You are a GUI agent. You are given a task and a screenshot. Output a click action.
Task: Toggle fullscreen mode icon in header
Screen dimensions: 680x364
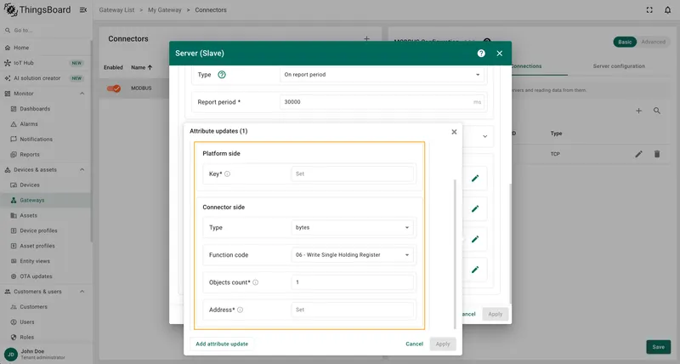click(x=649, y=10)
